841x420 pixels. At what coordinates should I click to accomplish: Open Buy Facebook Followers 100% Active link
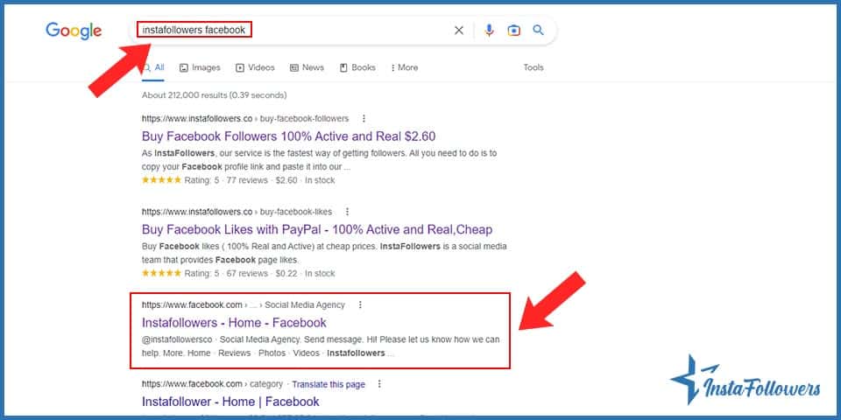click(288, 136)
